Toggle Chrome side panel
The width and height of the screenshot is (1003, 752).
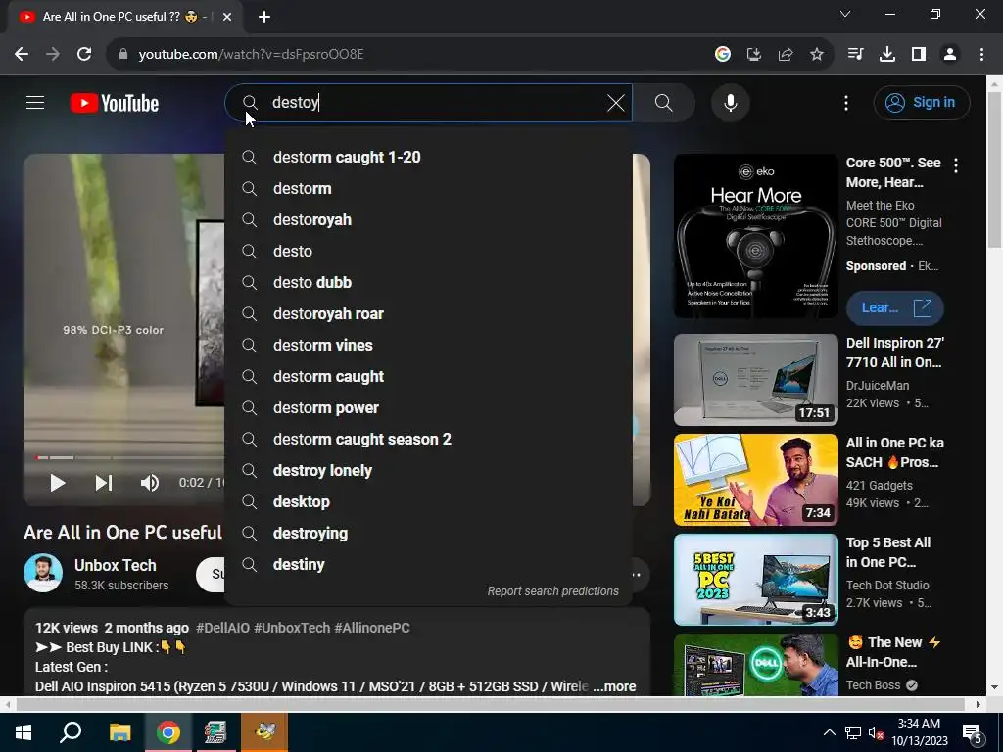[x=919, y=55]
